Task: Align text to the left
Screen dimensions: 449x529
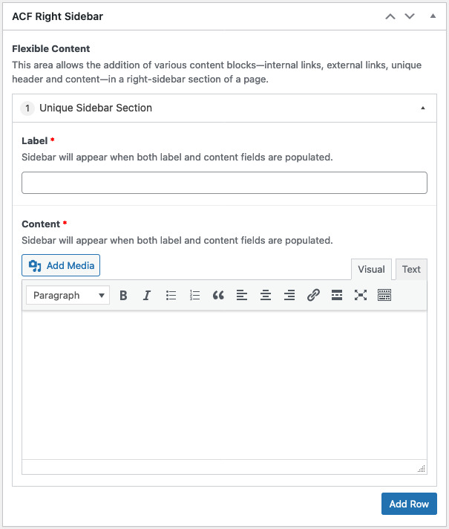Action: [x=242, y=295]
